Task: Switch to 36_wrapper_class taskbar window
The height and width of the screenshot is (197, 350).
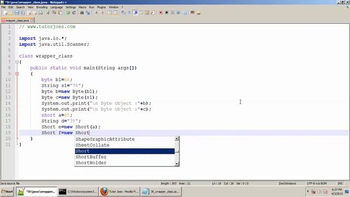Action: click(161, 192)
